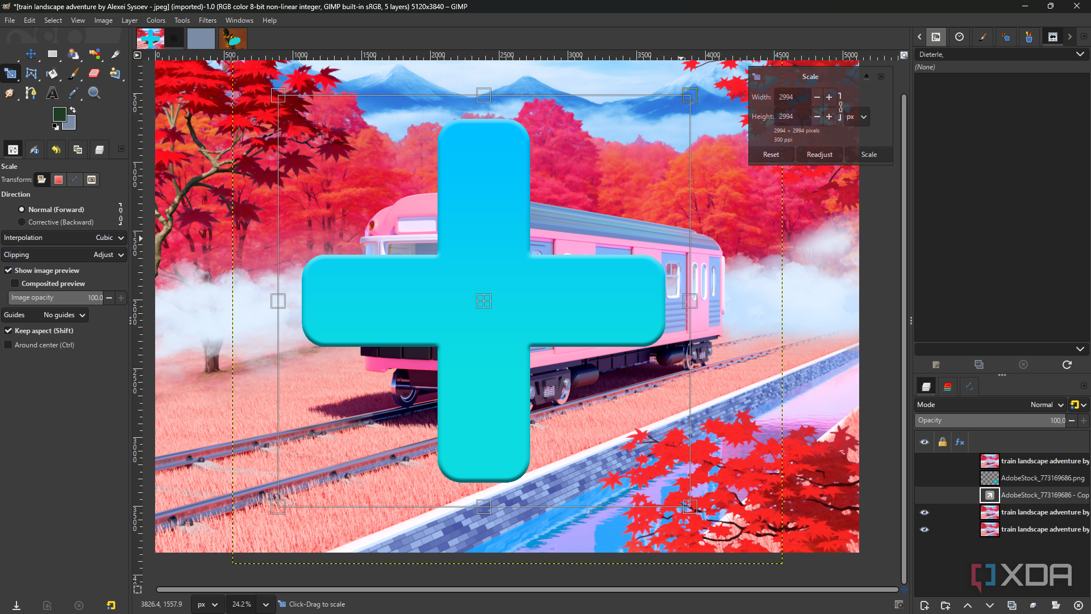Select the Cage Transform tool
The height and width of the screenshot is (614, 1091).
point(31,73)
